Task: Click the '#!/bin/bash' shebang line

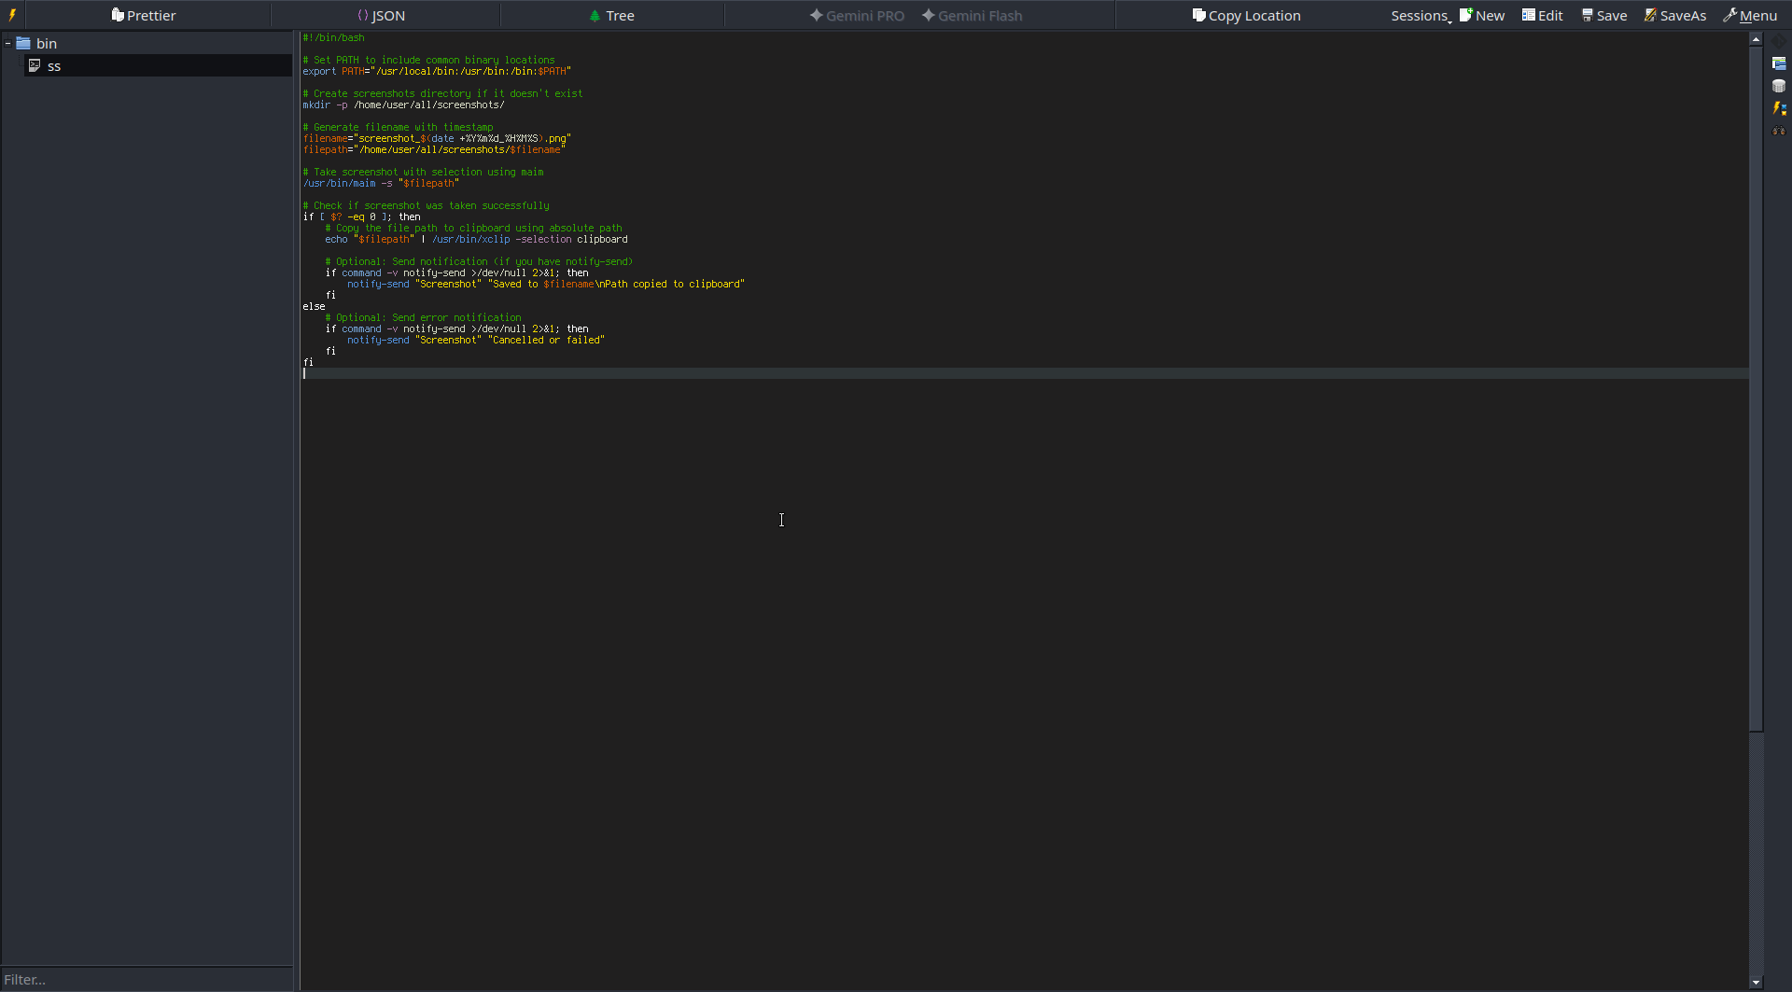Action: point(333,37)
